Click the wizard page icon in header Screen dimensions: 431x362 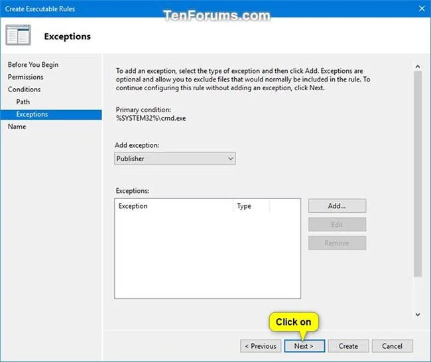pyautogui.click(x=18, y=35)
